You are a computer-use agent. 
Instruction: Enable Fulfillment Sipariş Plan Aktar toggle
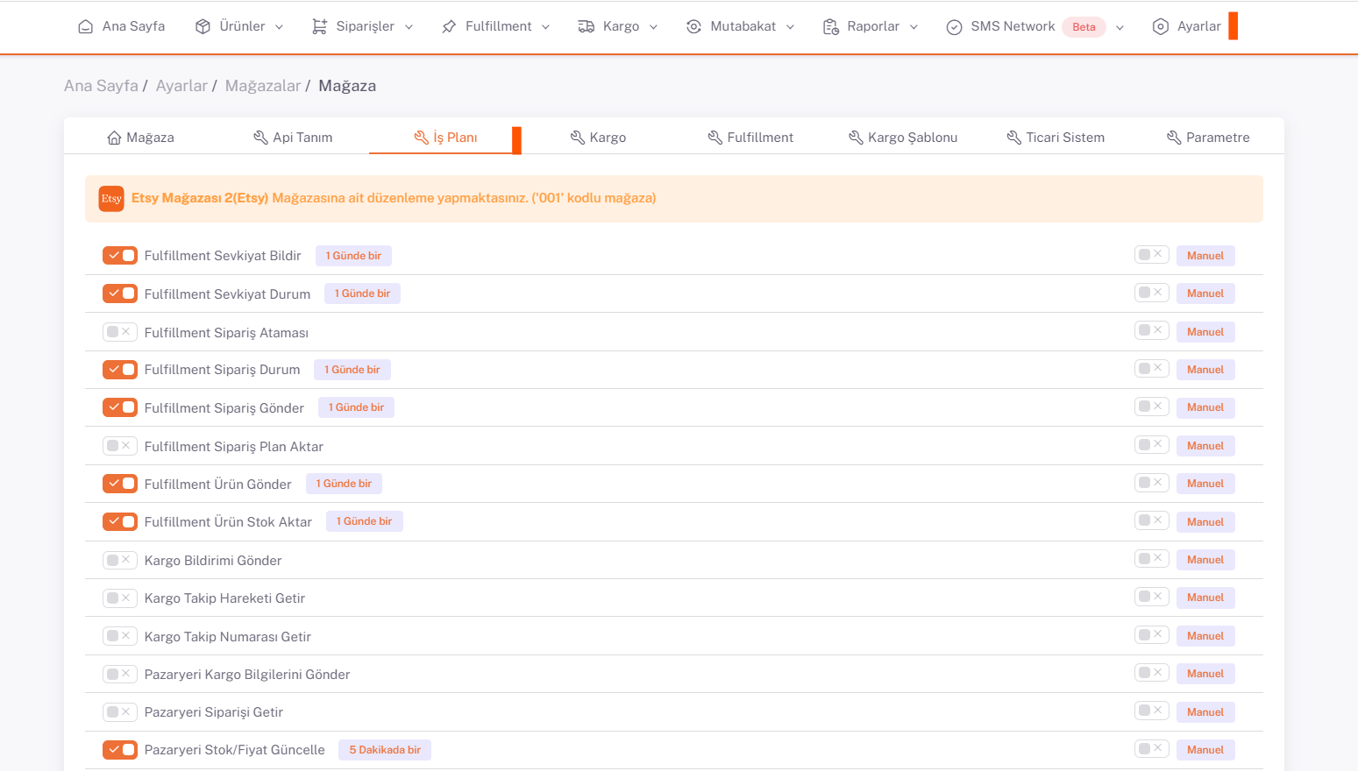(x=120, y=446)
